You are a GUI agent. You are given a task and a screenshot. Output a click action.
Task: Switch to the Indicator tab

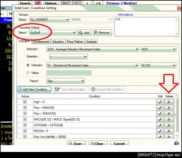[x=24, y=41]
